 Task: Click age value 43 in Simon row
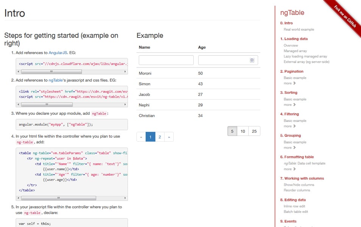(x=200, y=84)
